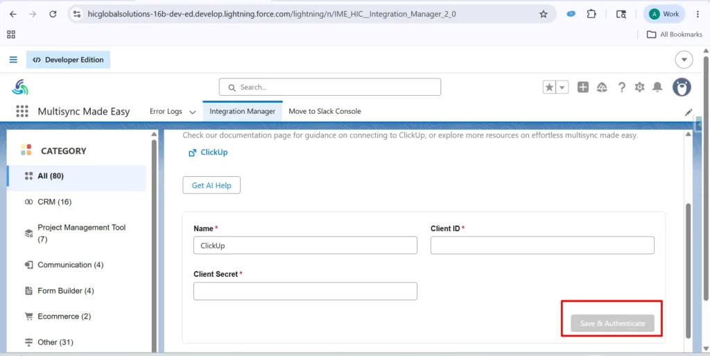Click the CATEGORY heading icon

click(26, 151)
